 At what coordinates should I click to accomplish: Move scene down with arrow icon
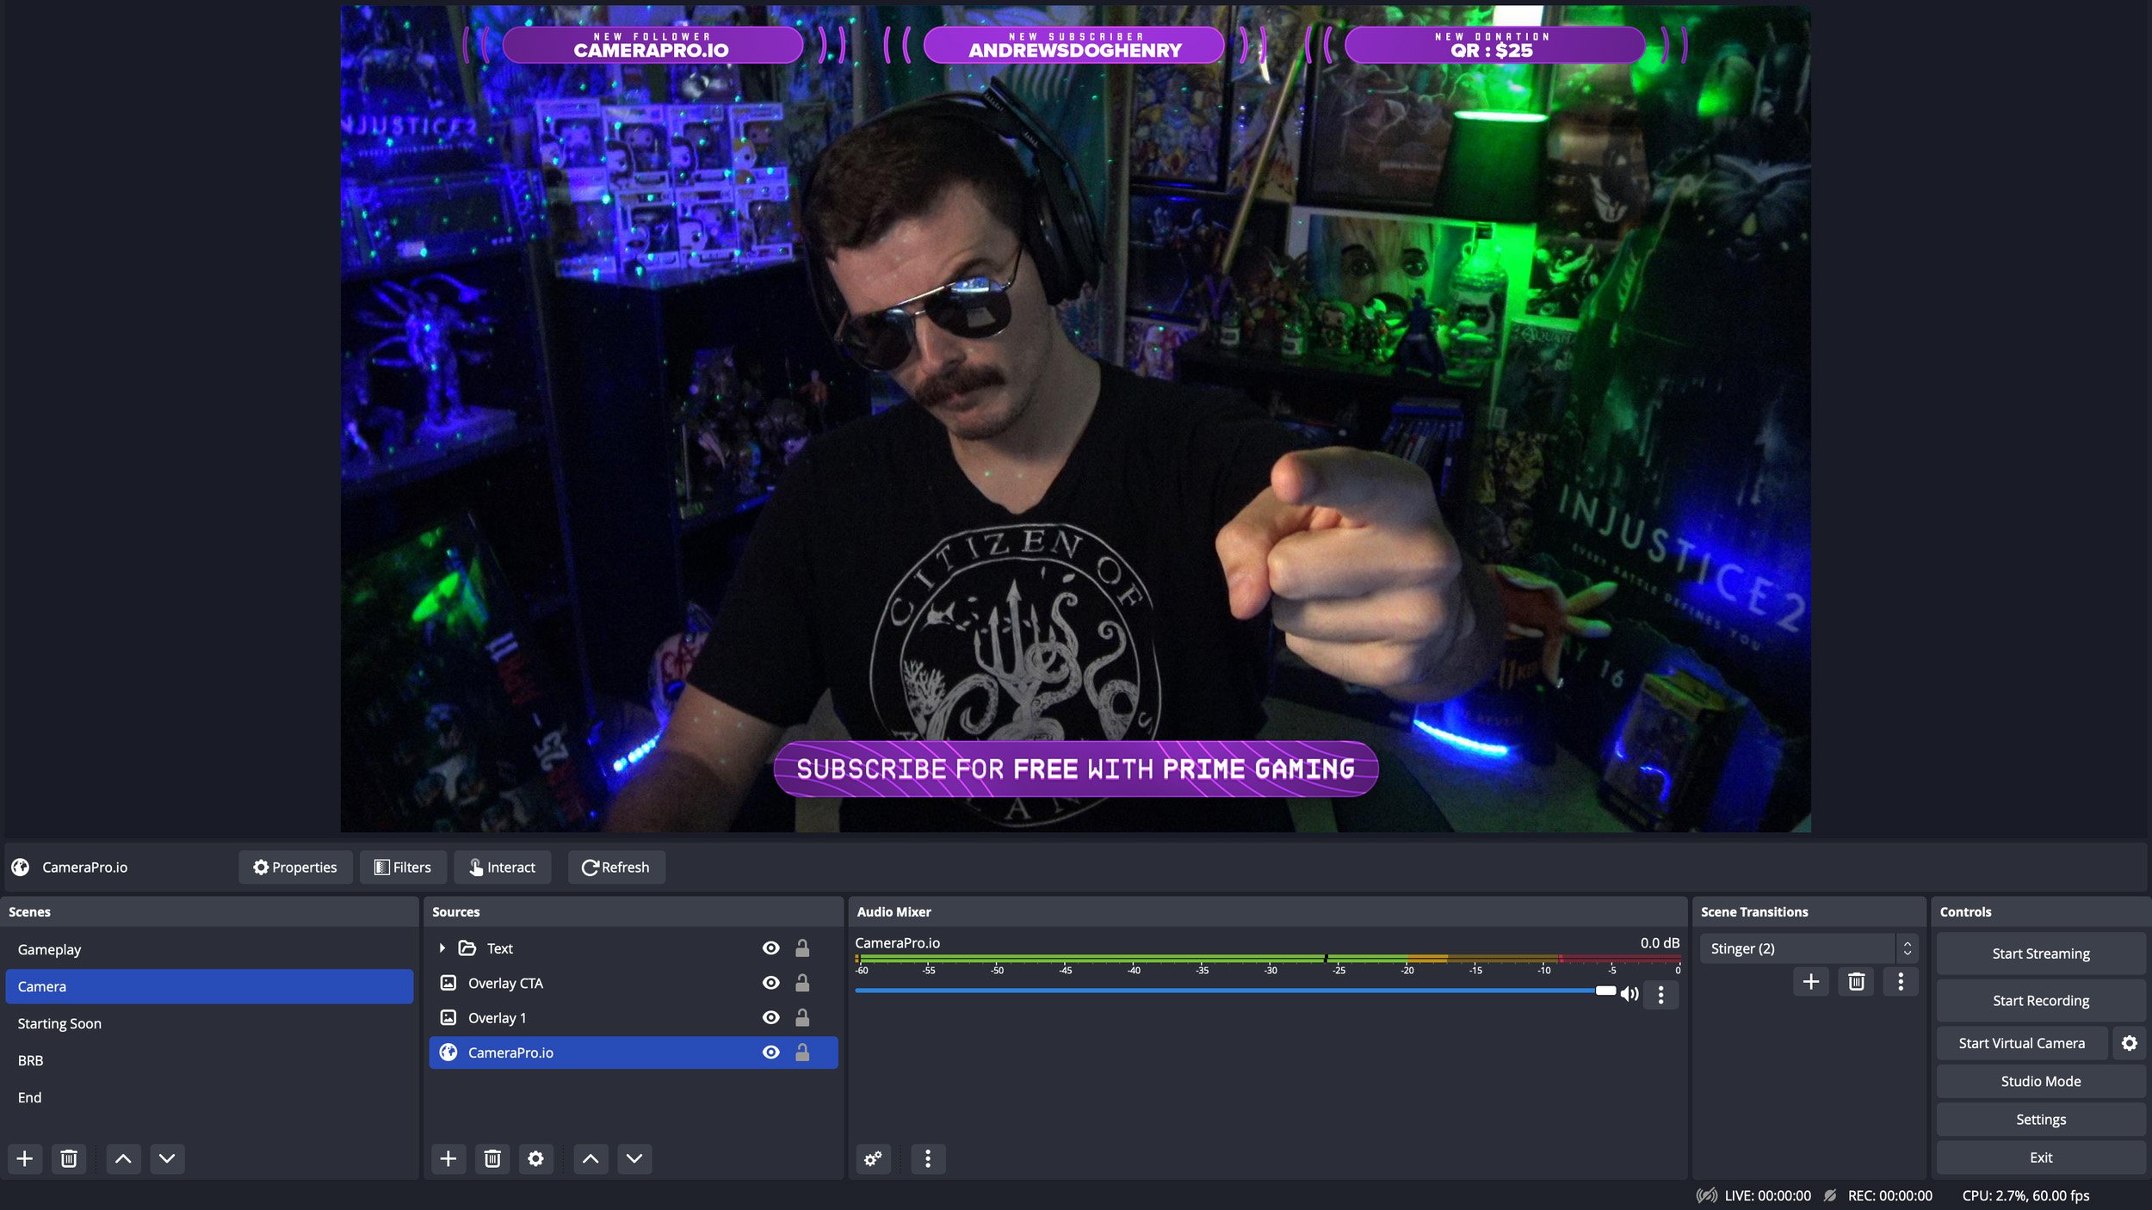click(167, 1158)
